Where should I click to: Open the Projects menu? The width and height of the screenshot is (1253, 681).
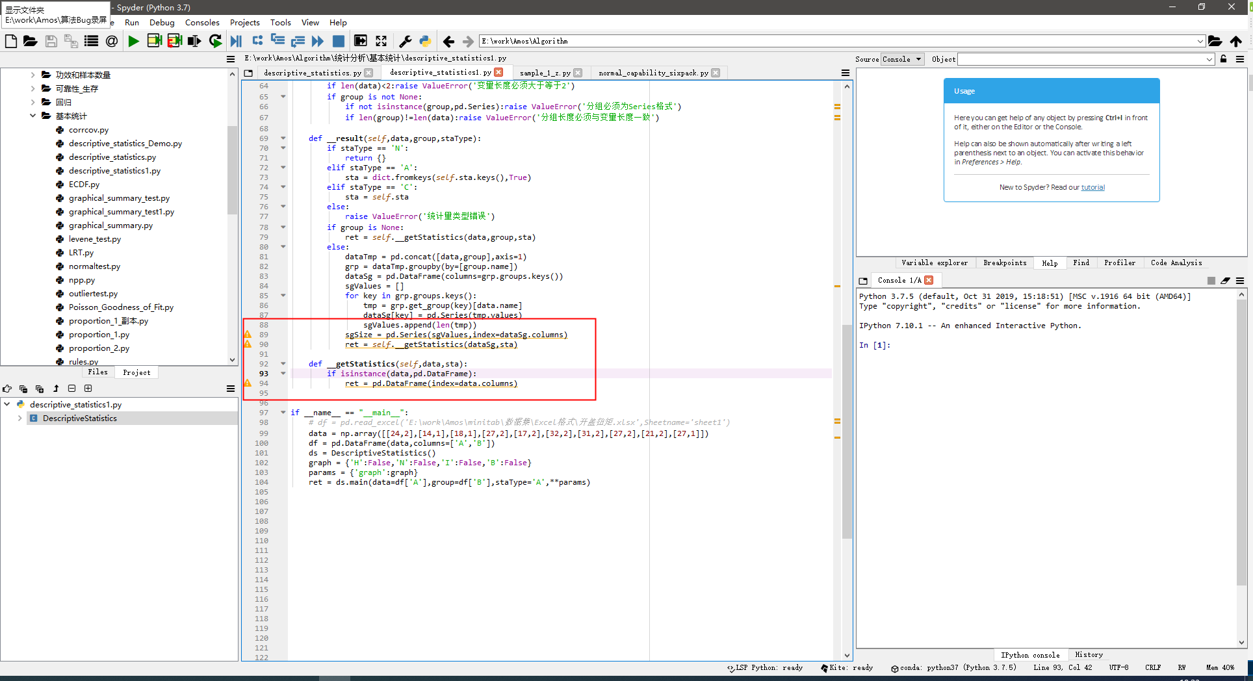coord(245,22)
